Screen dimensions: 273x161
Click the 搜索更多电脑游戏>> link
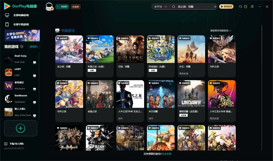tap(221, 31)
